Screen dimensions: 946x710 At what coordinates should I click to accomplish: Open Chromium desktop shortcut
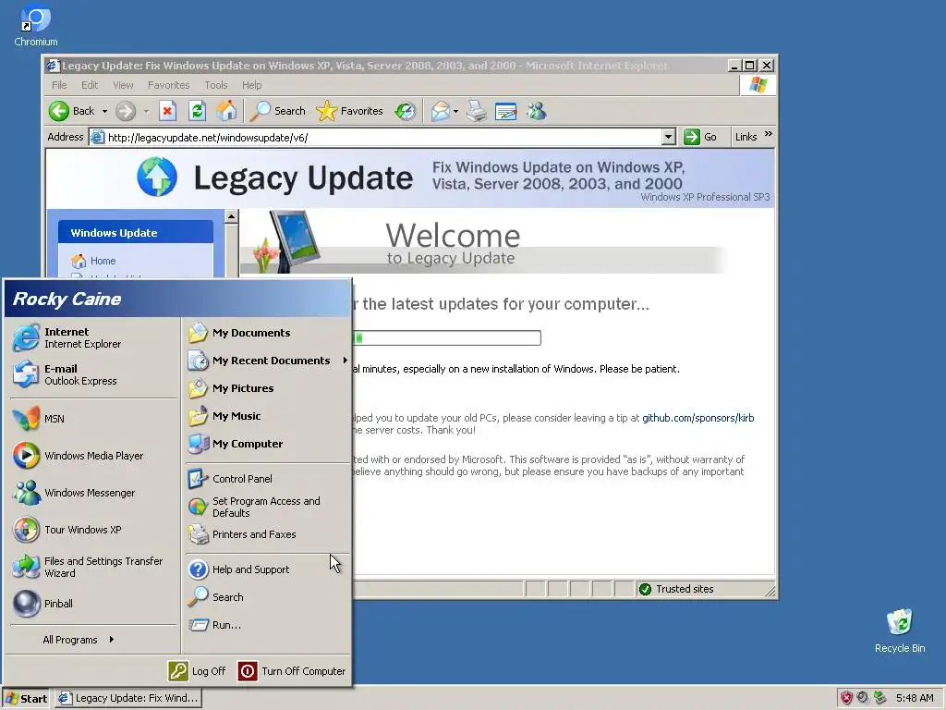[36, 25]
